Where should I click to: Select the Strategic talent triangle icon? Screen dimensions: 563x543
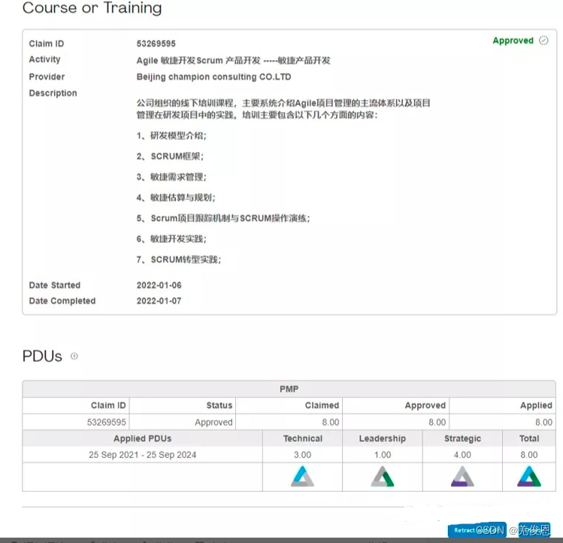click(x=462, y=477)
